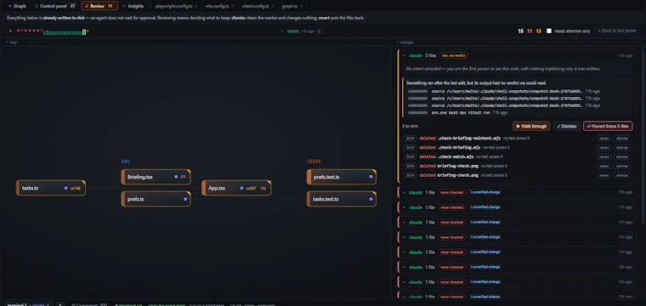Click 'Back to last green' button
The image size is (646, 306).
(618, 31)
